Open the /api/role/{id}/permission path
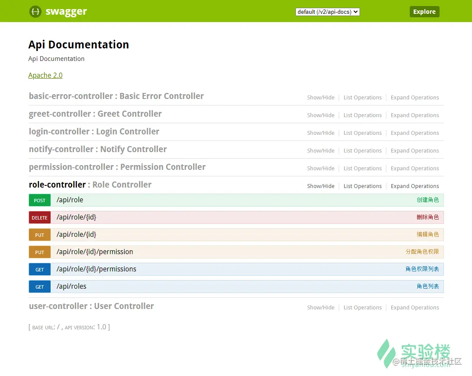472x376 pixels. coord(95,252)
